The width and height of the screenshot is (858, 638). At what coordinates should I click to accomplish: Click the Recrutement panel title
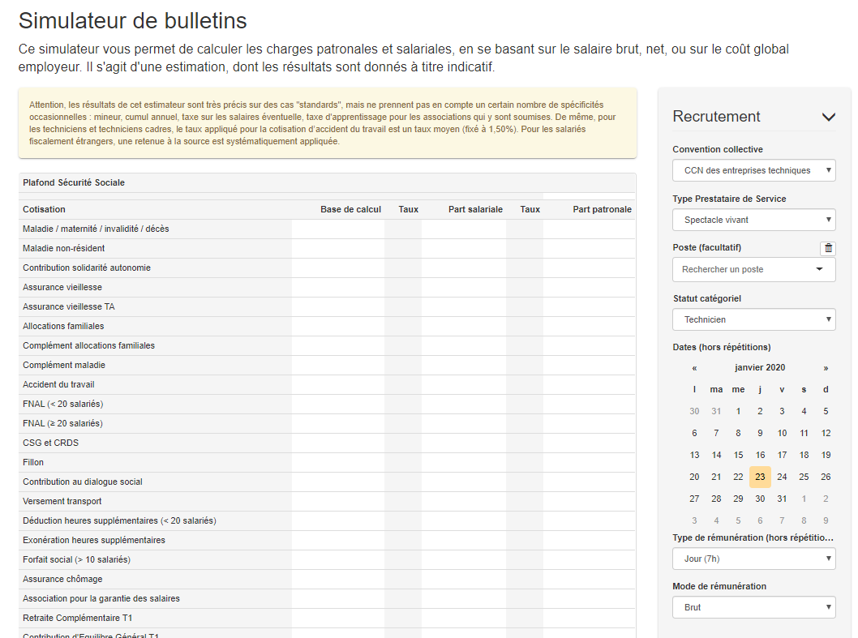point(716,116)
